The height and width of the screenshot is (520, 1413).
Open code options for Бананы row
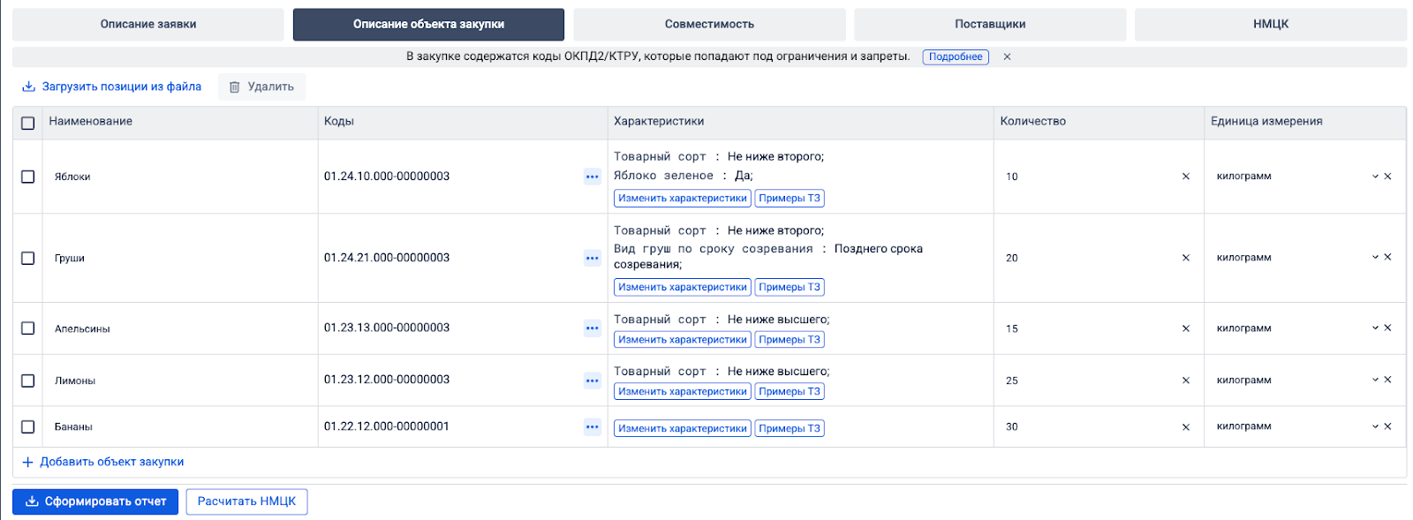coord(592,427)
